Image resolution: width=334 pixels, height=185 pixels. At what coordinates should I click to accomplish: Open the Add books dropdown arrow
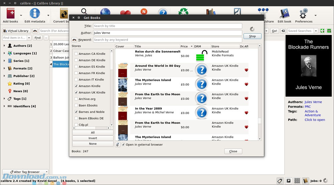[21, 15]
